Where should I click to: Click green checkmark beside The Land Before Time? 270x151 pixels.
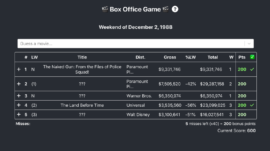252,105
